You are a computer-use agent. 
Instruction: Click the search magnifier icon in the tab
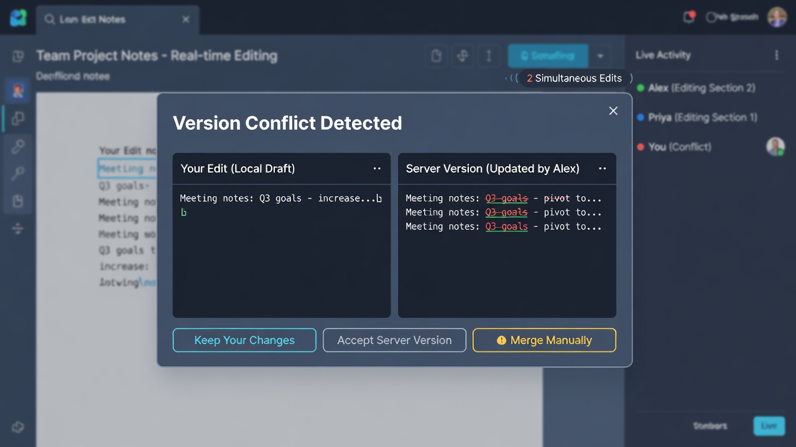(50, 19)
